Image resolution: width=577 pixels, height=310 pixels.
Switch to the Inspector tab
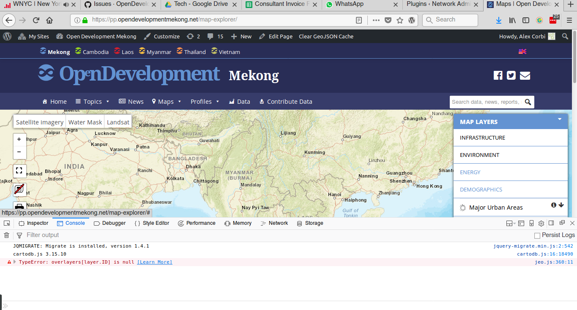tap(33, 223)
